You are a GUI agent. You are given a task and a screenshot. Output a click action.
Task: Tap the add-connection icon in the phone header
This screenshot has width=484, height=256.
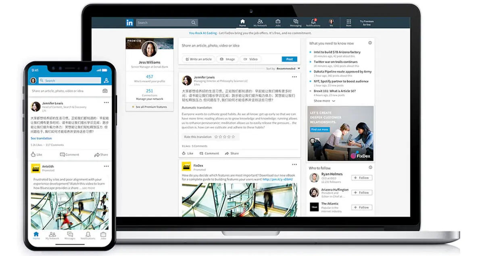tap(106, 81)
